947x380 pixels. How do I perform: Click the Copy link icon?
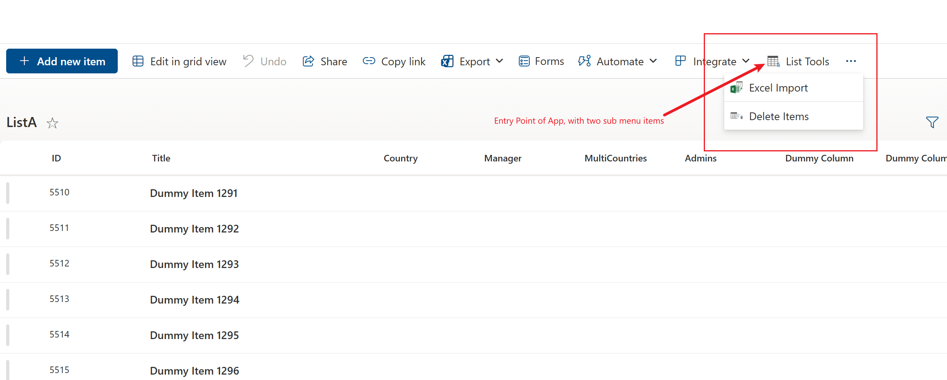[369, 61]
